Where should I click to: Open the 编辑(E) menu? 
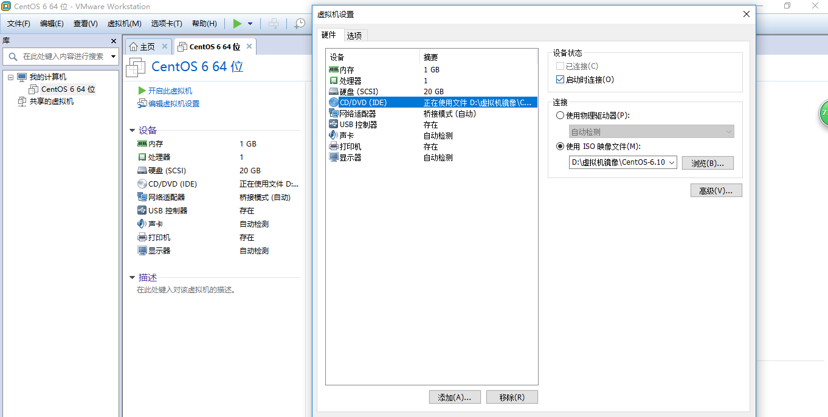[x=52, y=24]
